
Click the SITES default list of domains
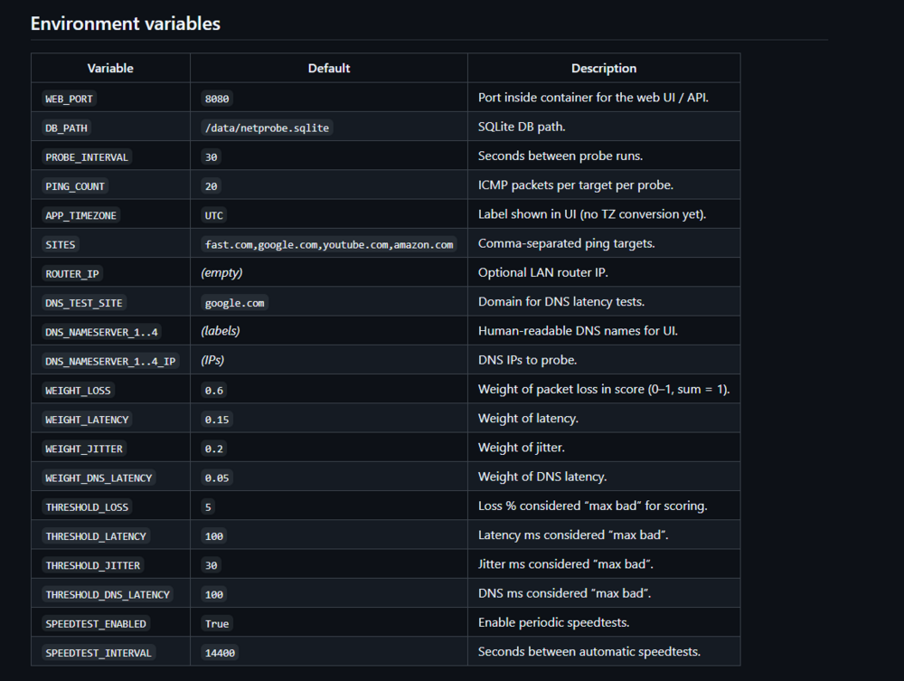[329, 244]
